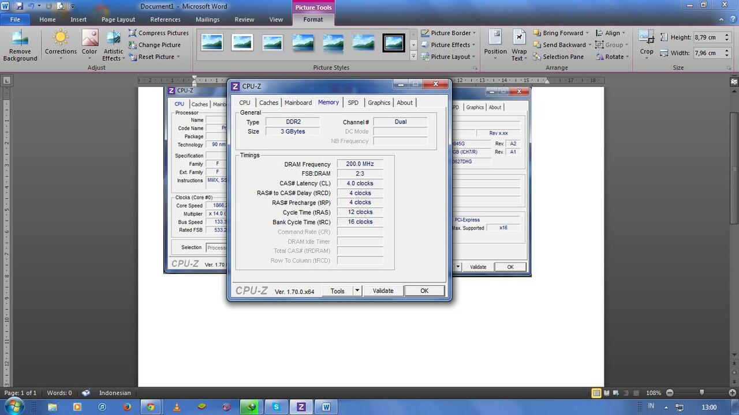Click Change Picture
The width and height of the screenshot is (739, 415).
155,45
